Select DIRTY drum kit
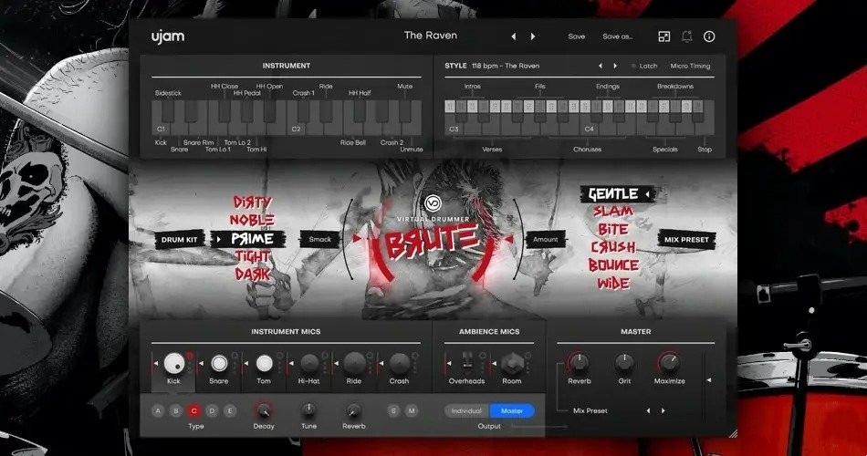The image size is (867, 456). 253,202
